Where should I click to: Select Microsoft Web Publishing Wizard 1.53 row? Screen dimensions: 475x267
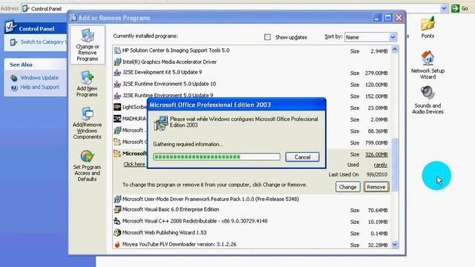click(x=252, y=233)
